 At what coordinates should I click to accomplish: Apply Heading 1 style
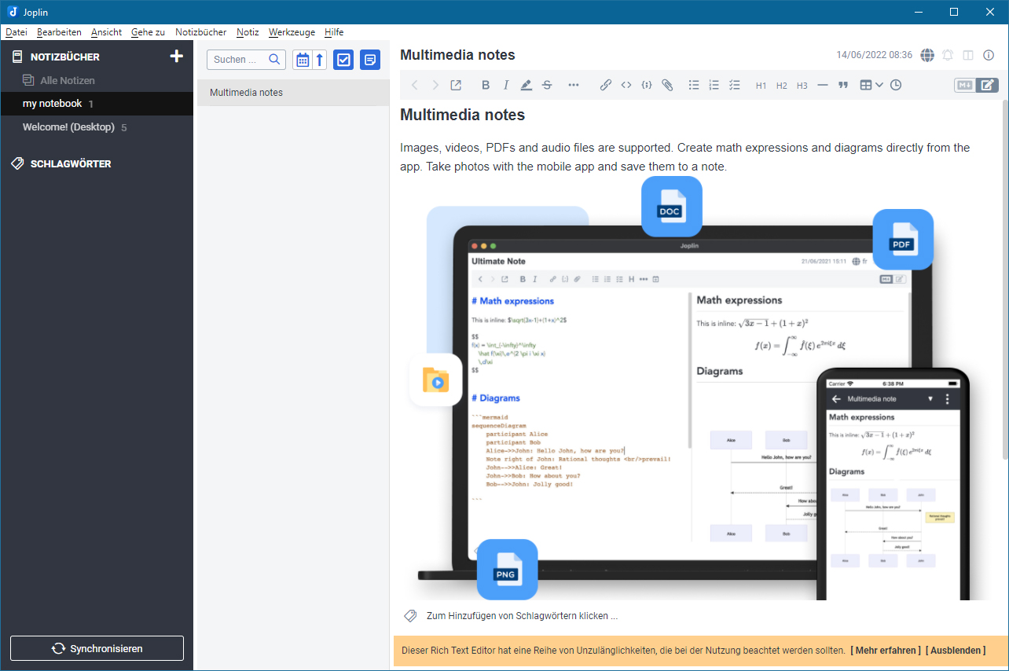click(761, 86)
